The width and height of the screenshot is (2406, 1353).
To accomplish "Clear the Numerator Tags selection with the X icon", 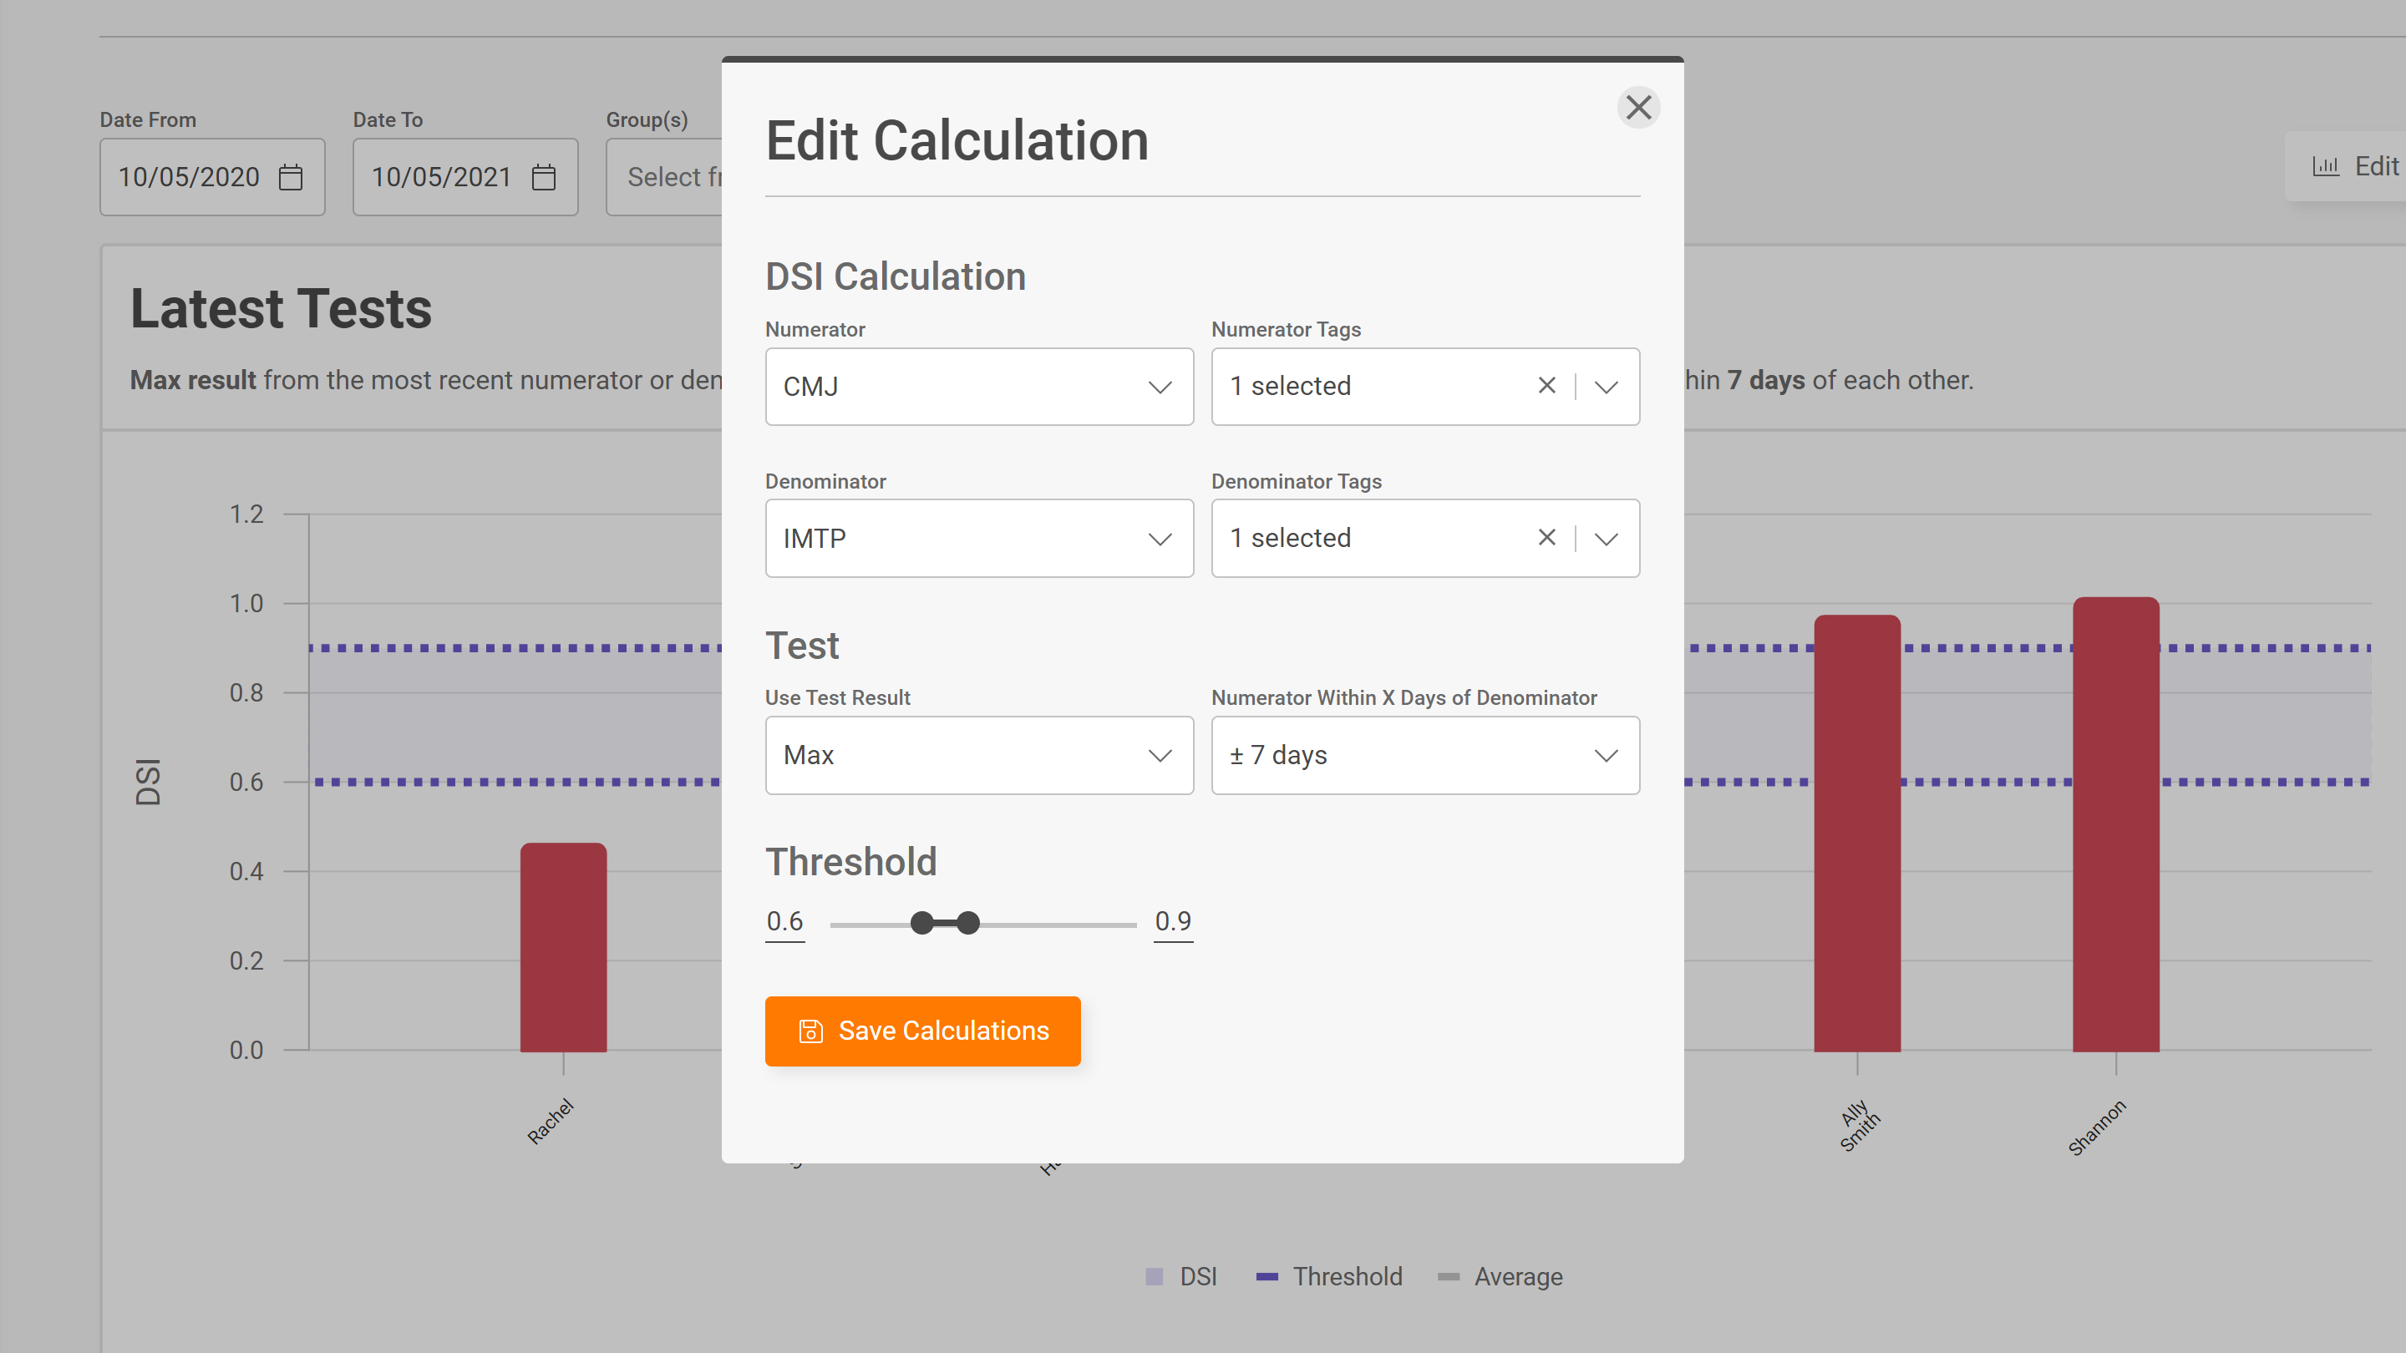I will [x=1546, y=386].
